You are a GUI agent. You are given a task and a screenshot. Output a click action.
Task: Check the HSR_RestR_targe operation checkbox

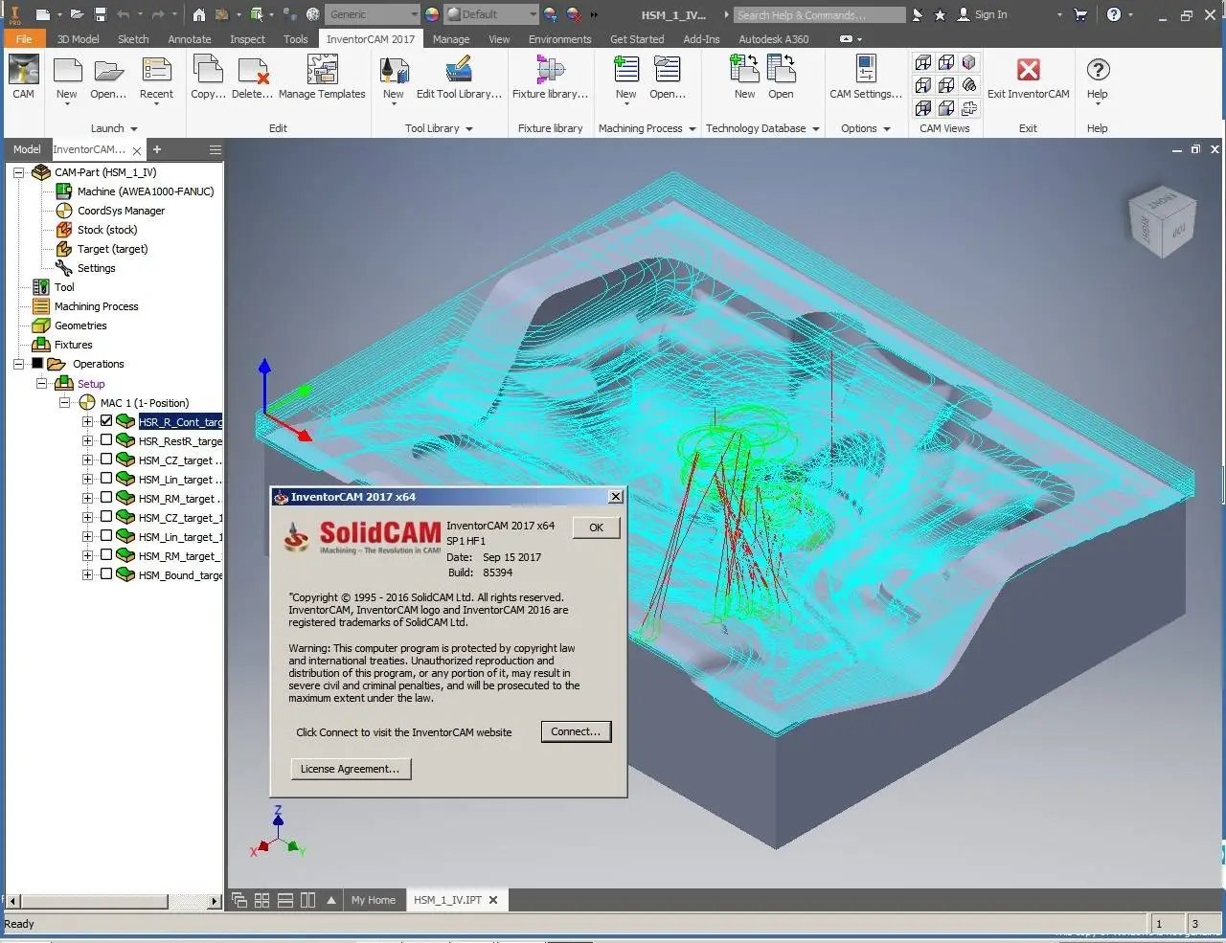click(106, 440)
